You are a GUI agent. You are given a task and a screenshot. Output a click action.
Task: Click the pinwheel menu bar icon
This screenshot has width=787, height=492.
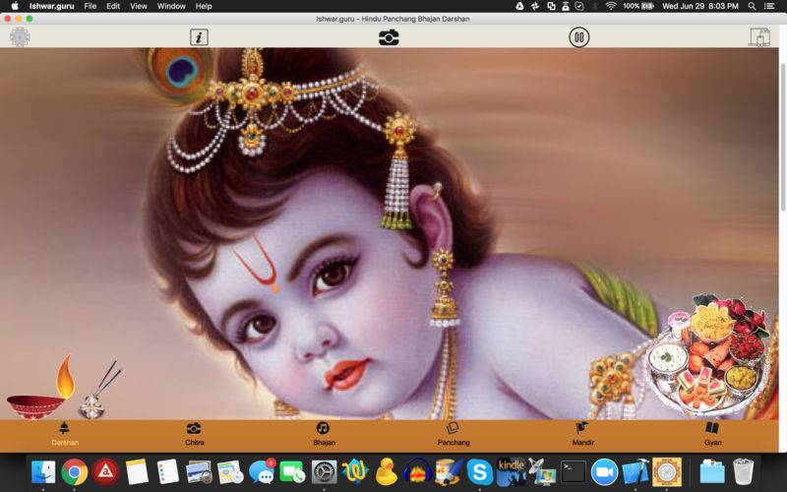[535, 6]
